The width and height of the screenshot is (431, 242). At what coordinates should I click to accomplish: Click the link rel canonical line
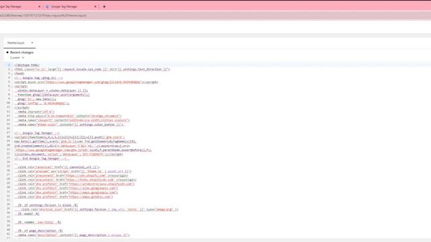57,167
